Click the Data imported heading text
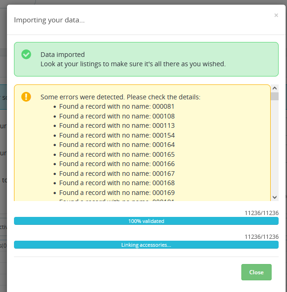 tap(62, 55)
